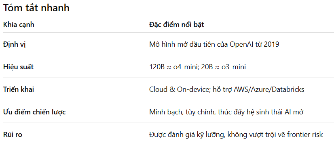334x145 pixels.
Task: Select the "Khía cạnh" column header
Action: (19, 25)
